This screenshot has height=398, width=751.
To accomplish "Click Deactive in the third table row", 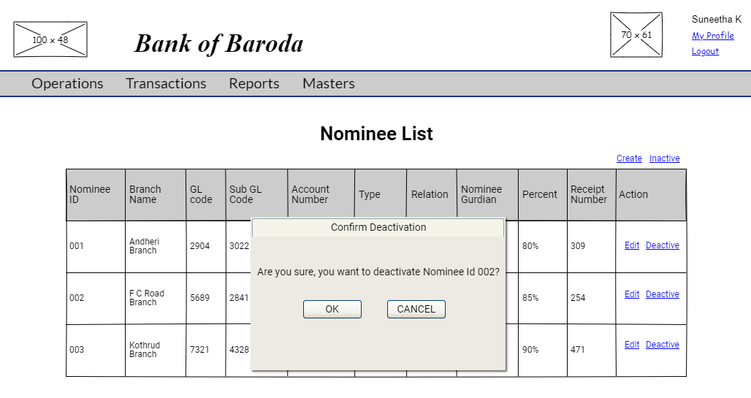I will click(662, 345).
